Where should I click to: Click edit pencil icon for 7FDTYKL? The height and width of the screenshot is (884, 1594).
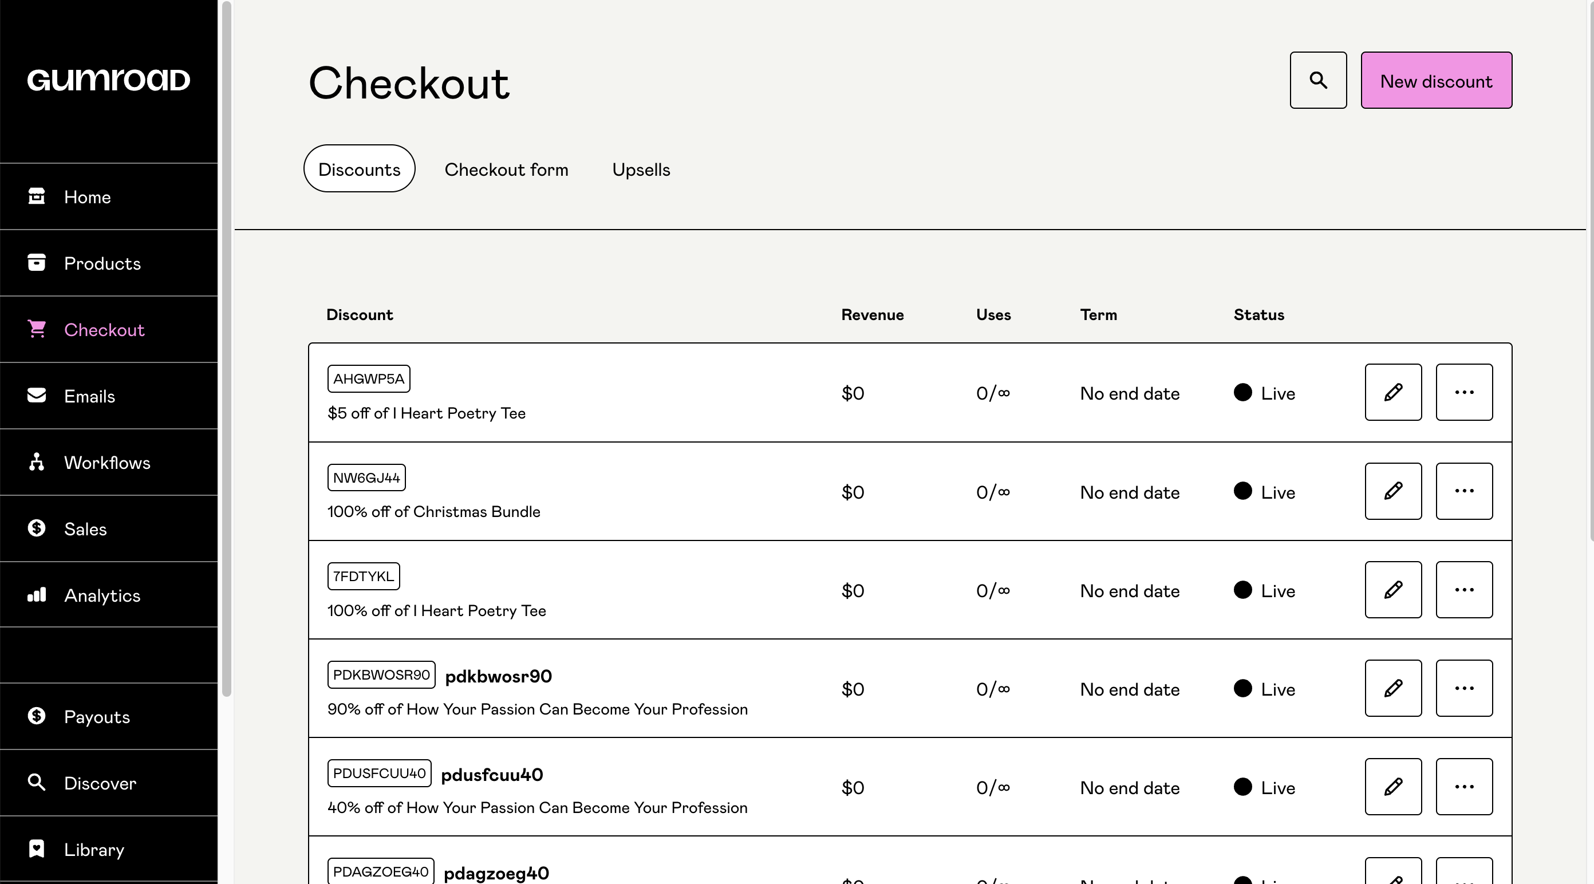1392,589
